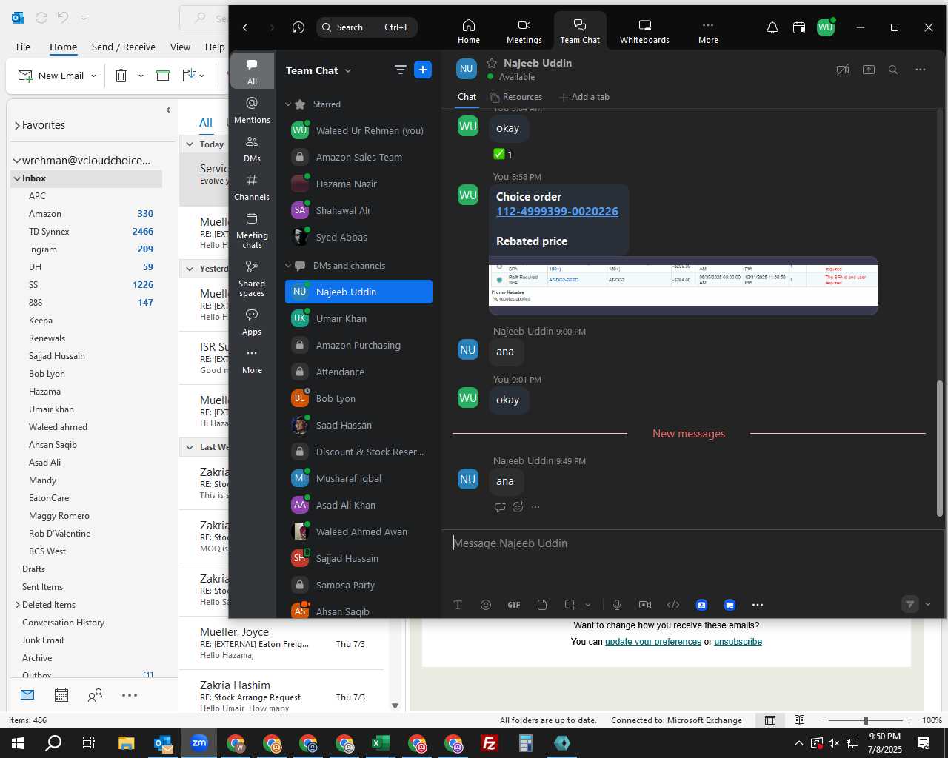Expand the Deleted Items folder
This screenshot has width=948, height=758.
[x=17, y=605]
